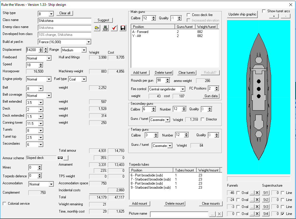This screenshot has width=296, height=219.
Task: Enable Line for superstructure St2
Action: coord(283,199)
